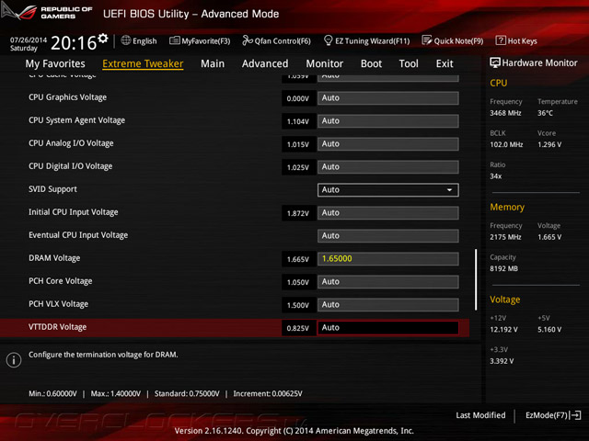This screenshot has width=589, height=441.
Task: Click the settings list vertical scrollbar
Action: [x=476, y=279]
